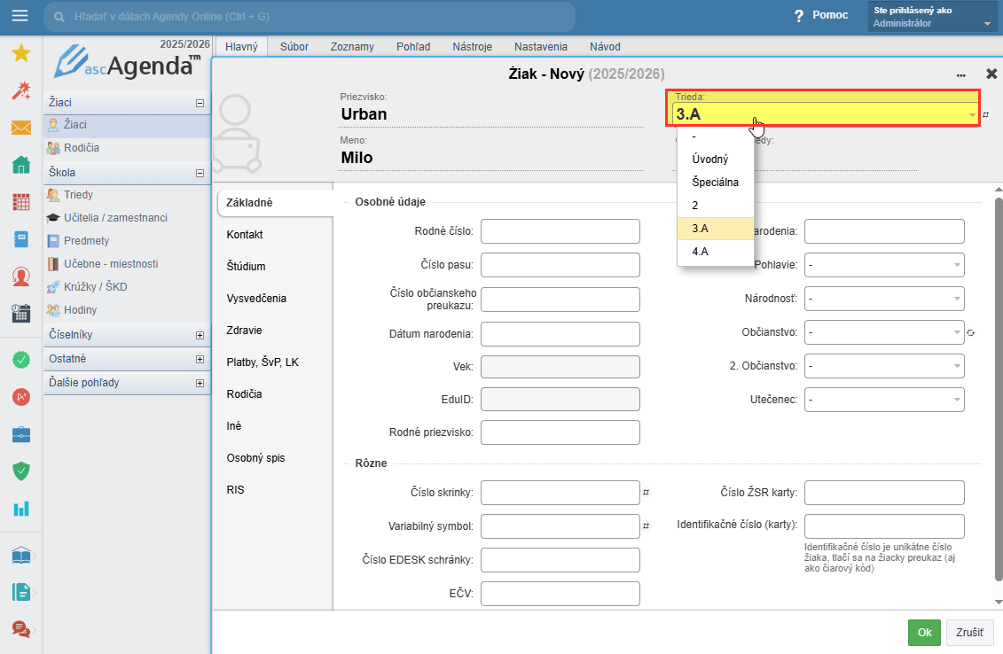Click the Rodné číslo input field
This screenshot has height=654, width=1003.
[560, 231]
